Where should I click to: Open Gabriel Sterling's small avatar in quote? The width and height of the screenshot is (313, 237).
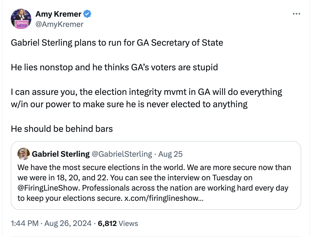pyautogui.click(x=23, y=154)
